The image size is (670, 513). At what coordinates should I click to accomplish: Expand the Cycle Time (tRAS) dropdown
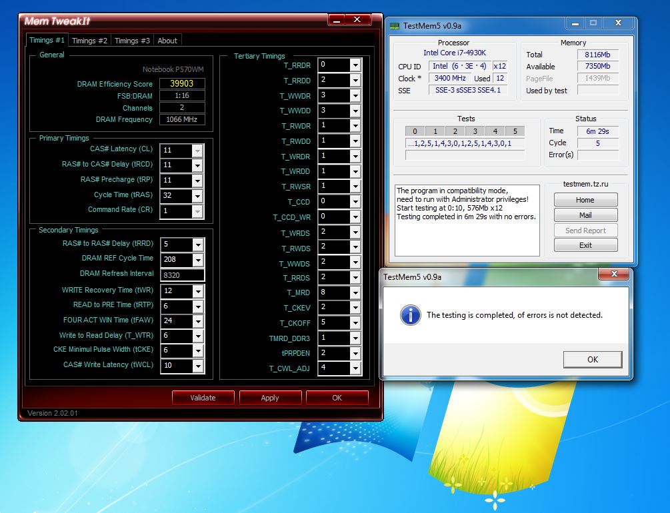(197, 196)
